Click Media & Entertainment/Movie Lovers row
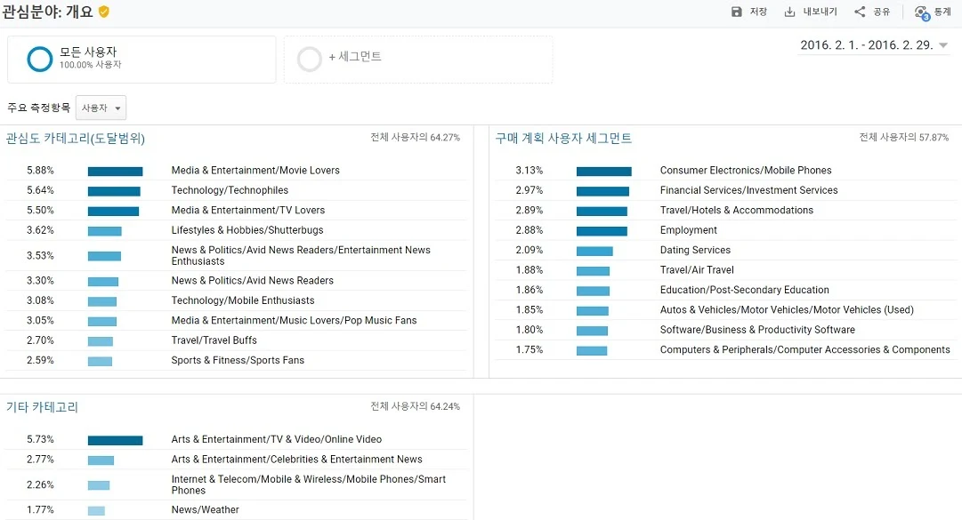The image size is (962, 520). (236, 171)
